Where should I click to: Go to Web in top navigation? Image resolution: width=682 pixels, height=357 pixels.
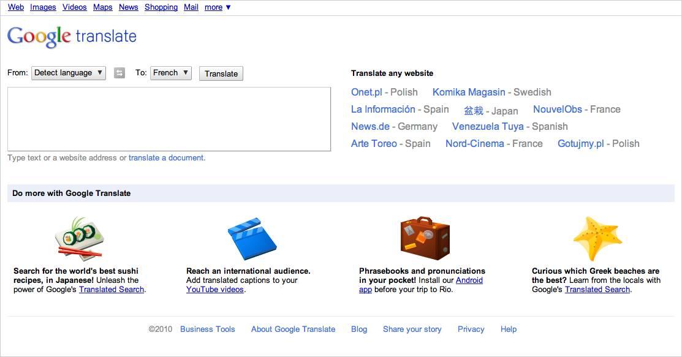[x=16, y=7]
